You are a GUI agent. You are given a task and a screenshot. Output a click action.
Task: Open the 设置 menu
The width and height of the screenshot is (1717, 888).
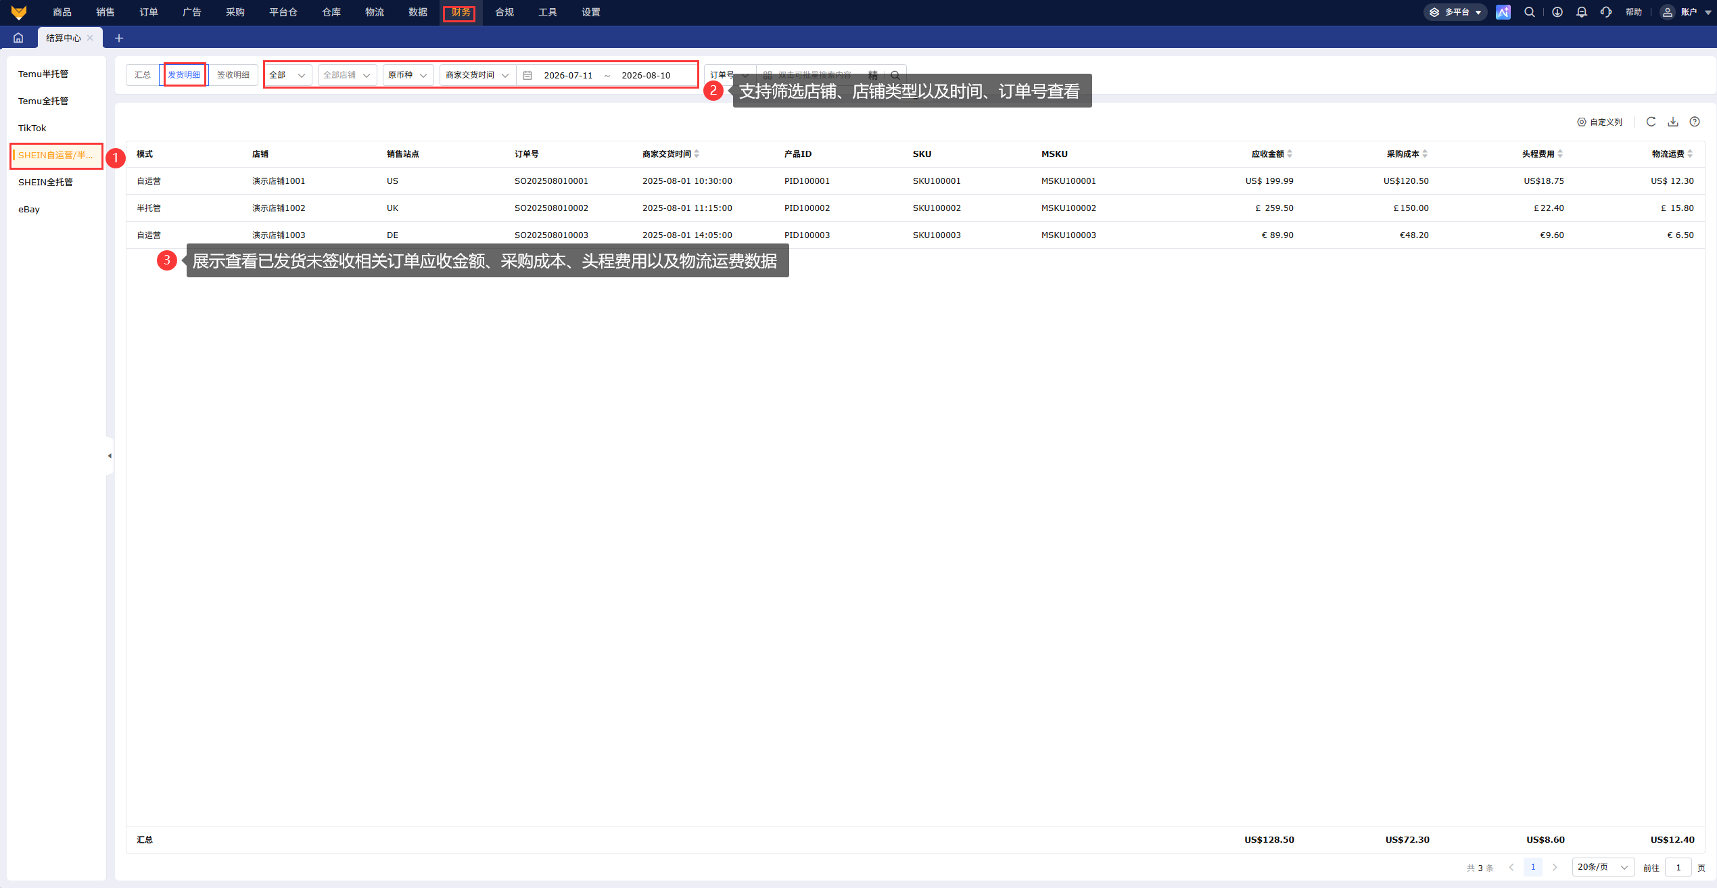[x=591, y=12]
